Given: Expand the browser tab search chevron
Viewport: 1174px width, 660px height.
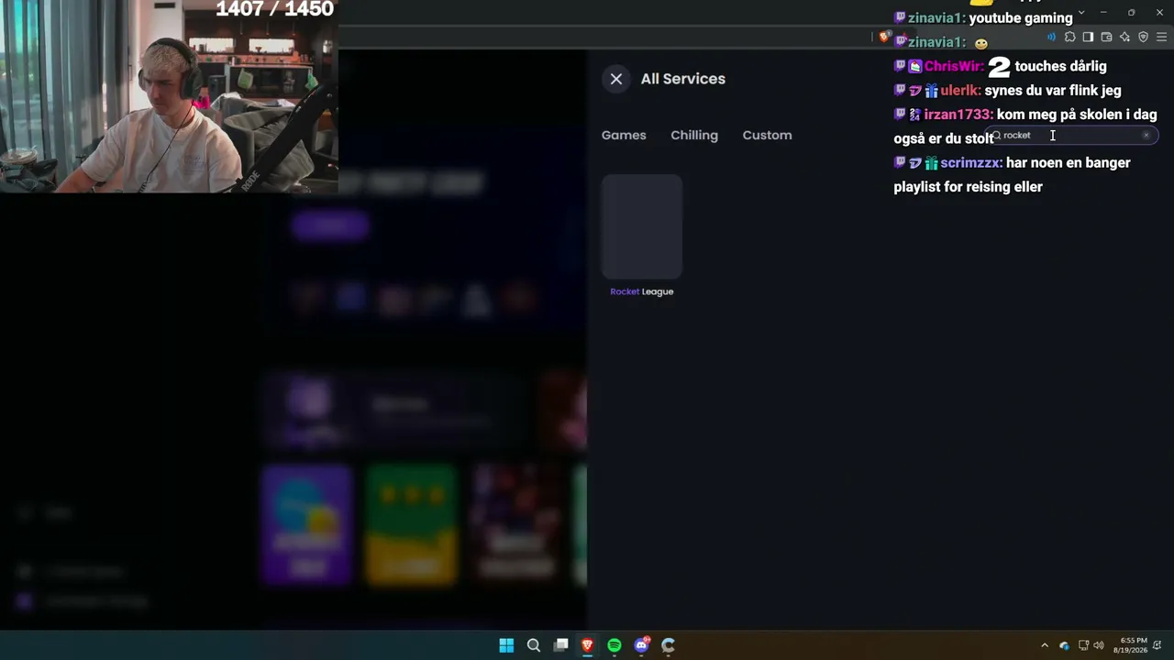Looking at the screenshot, I should 1081,12.
